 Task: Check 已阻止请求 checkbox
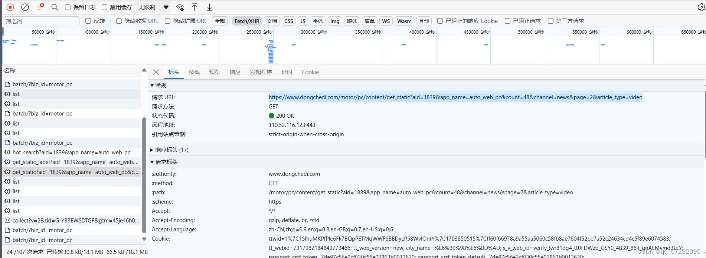point(507,21)
